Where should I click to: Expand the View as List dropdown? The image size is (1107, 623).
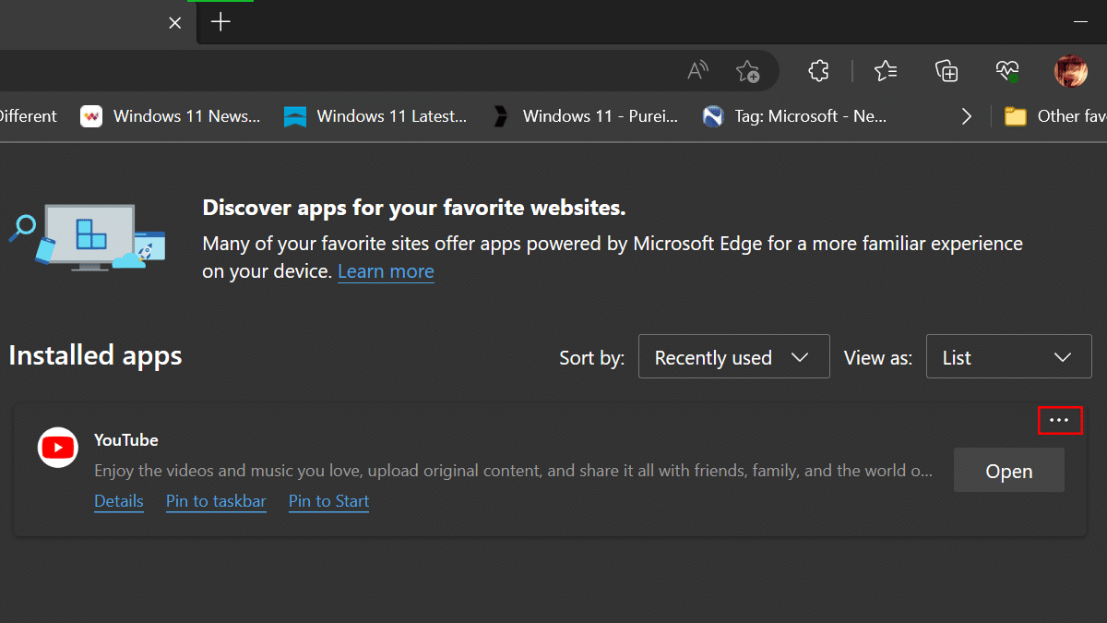[1008, 357]
